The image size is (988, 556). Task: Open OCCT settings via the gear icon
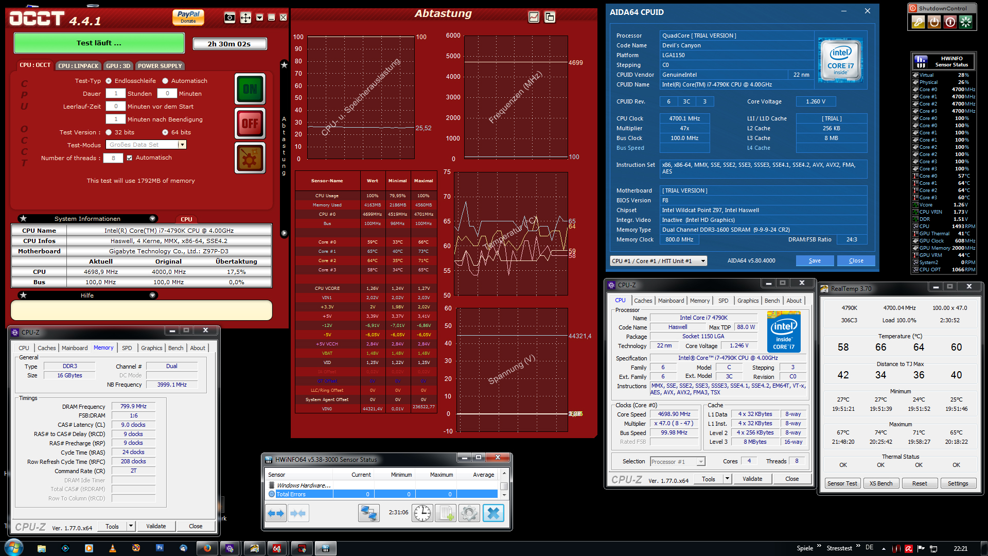pos(250,158)
